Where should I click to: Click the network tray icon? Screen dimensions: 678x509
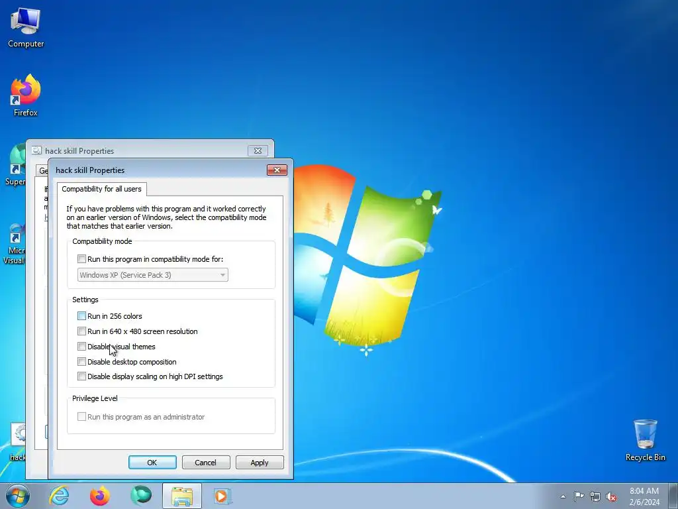[595, 496]
